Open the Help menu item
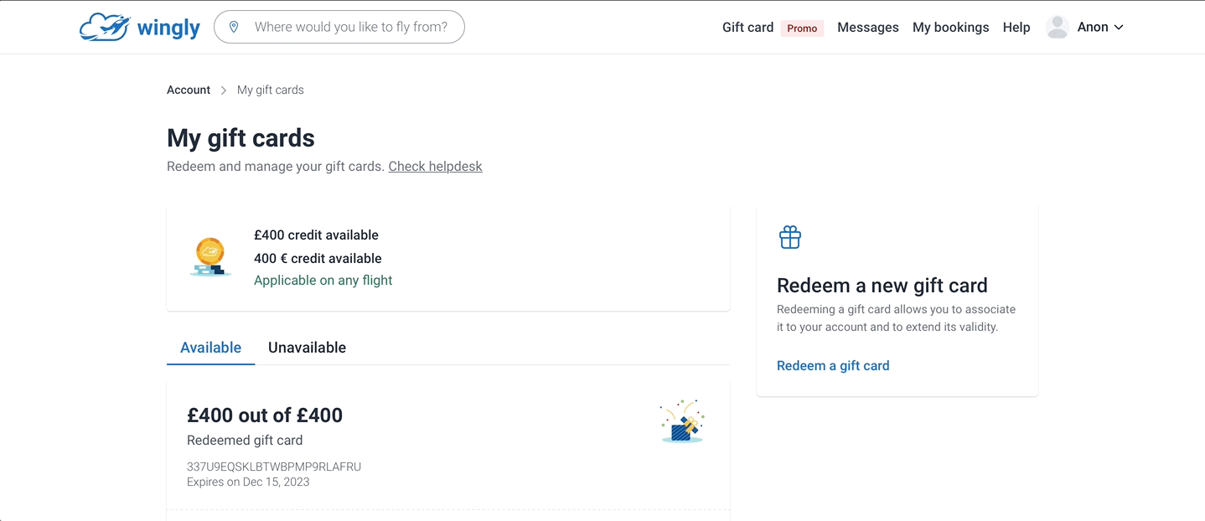The height and width of the screenshot is (521, 1205). point(1016,28)
